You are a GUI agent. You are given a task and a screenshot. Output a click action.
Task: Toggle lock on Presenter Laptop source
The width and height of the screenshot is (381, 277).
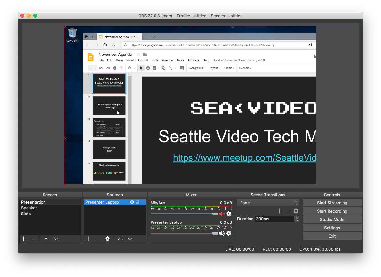(138, 202)
